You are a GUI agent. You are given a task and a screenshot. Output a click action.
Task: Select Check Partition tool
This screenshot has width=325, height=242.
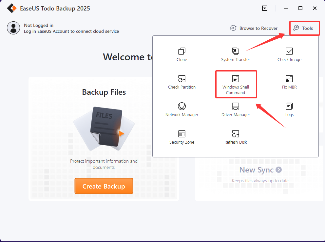182,82
